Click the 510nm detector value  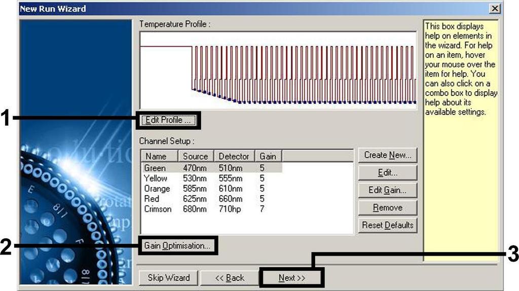click(x=231, y=168)
